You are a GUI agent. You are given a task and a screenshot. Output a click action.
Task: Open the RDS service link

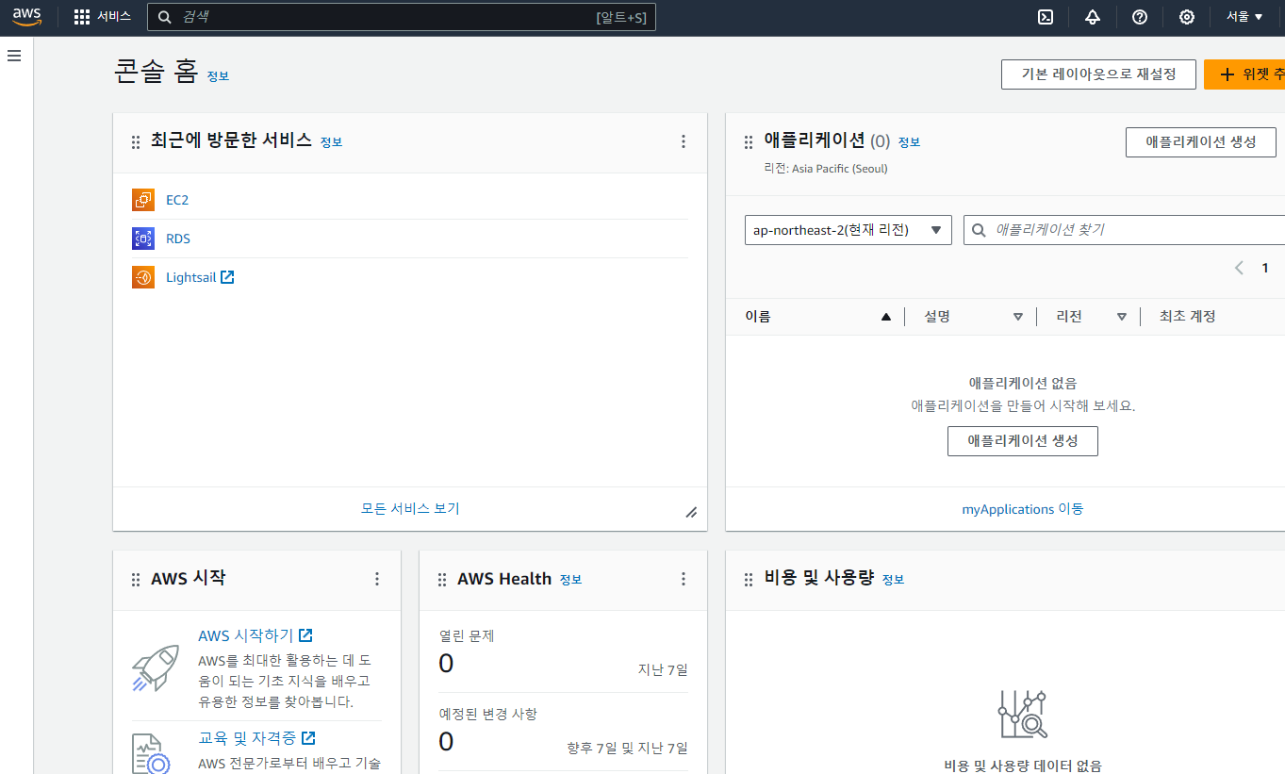point(178,239)
